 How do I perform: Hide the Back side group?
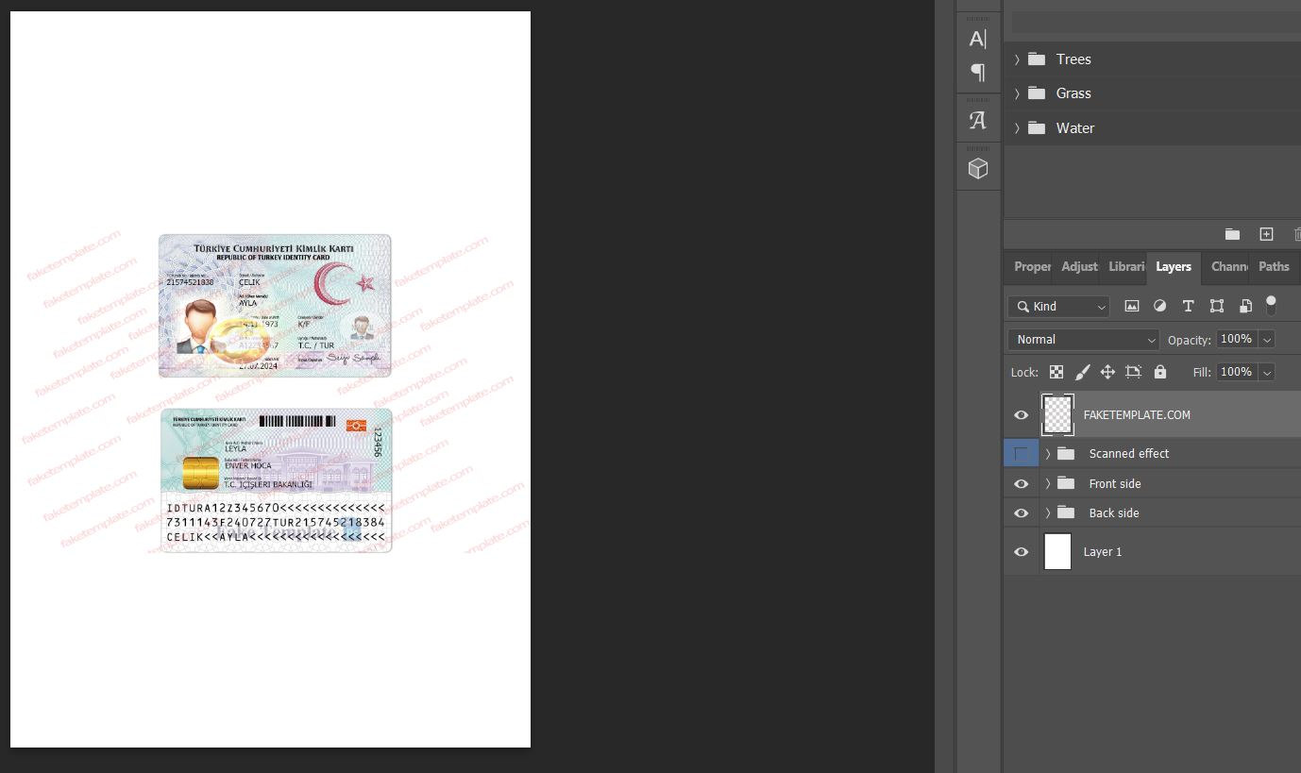1021,513
